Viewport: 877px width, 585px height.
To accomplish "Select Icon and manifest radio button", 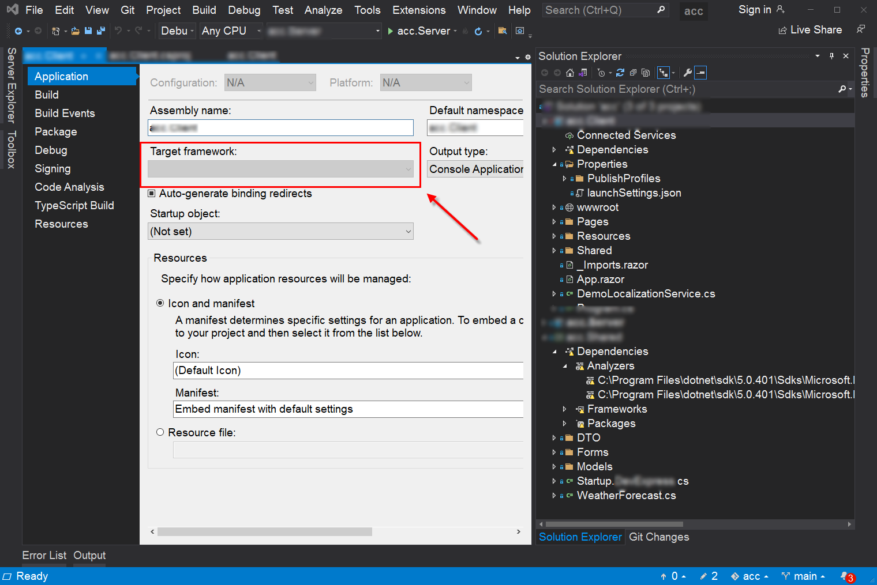I will 160,303.
